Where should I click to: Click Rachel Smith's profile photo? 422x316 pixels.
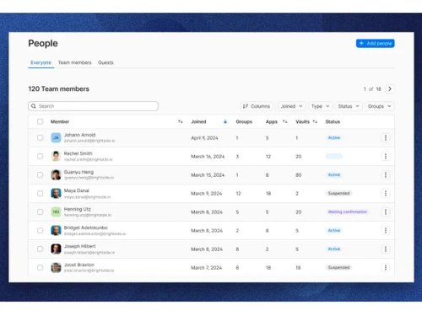[56, 156]
